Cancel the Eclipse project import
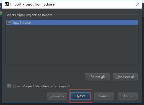 (104, 96)
